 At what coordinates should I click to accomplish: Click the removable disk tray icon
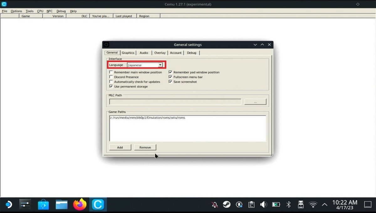[x=300, y=205]
